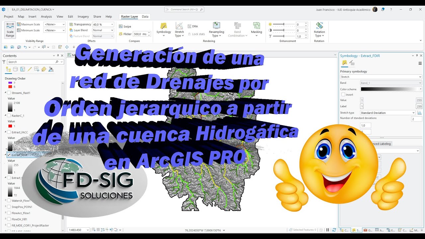Select List By Perspective Imagery icon
Image resolution: width=425 pixels, height=239 pixels.
pos(51,69)
